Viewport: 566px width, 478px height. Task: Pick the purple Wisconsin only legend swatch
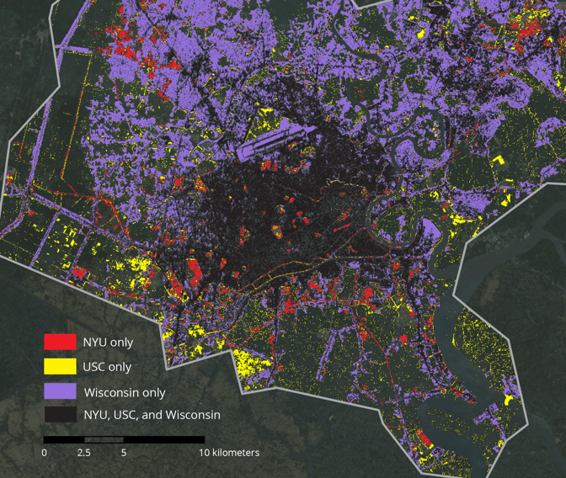(59, 391)
